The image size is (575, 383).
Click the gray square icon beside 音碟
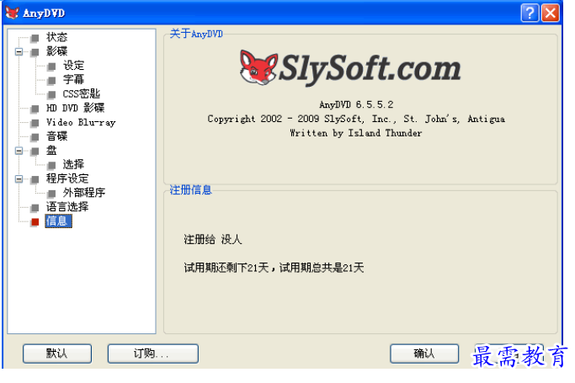pyautogui.click(x=35, y=137)
